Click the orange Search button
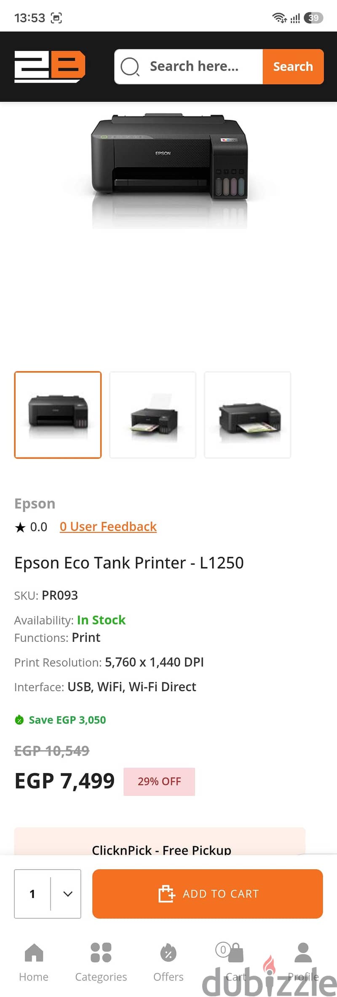This screenshot has height=997, width=337. tap(293, 67)
